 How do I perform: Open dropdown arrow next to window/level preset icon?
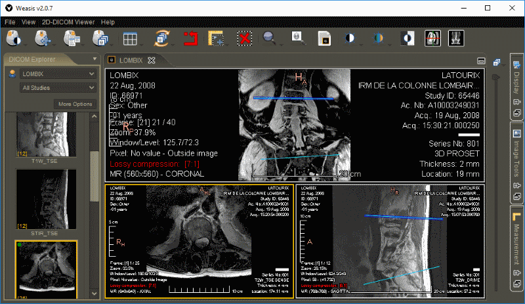coord(361,45)
